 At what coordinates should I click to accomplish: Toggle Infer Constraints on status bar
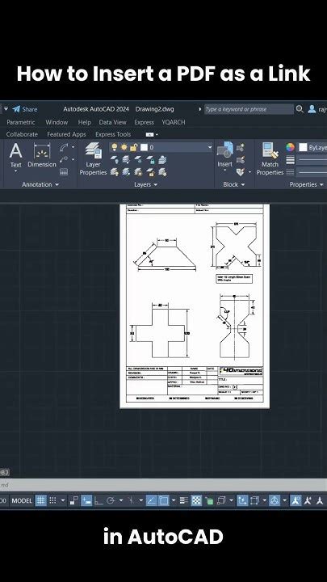coord(74,500)
